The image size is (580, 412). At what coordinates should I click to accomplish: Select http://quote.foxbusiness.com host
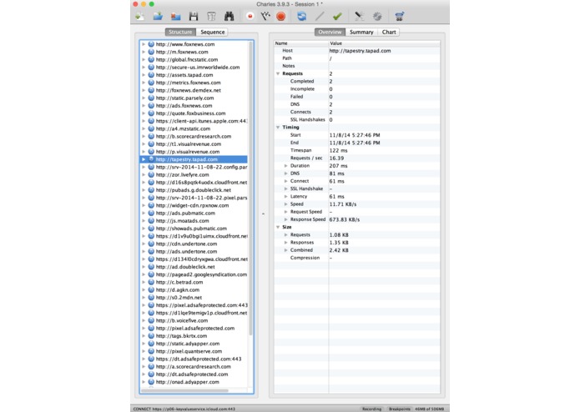190,113
